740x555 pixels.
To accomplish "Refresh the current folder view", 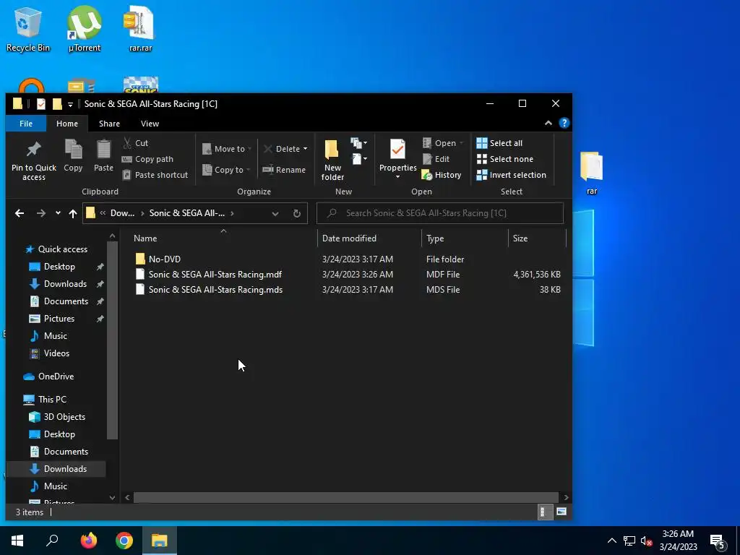I will click(x=297, y=214).
